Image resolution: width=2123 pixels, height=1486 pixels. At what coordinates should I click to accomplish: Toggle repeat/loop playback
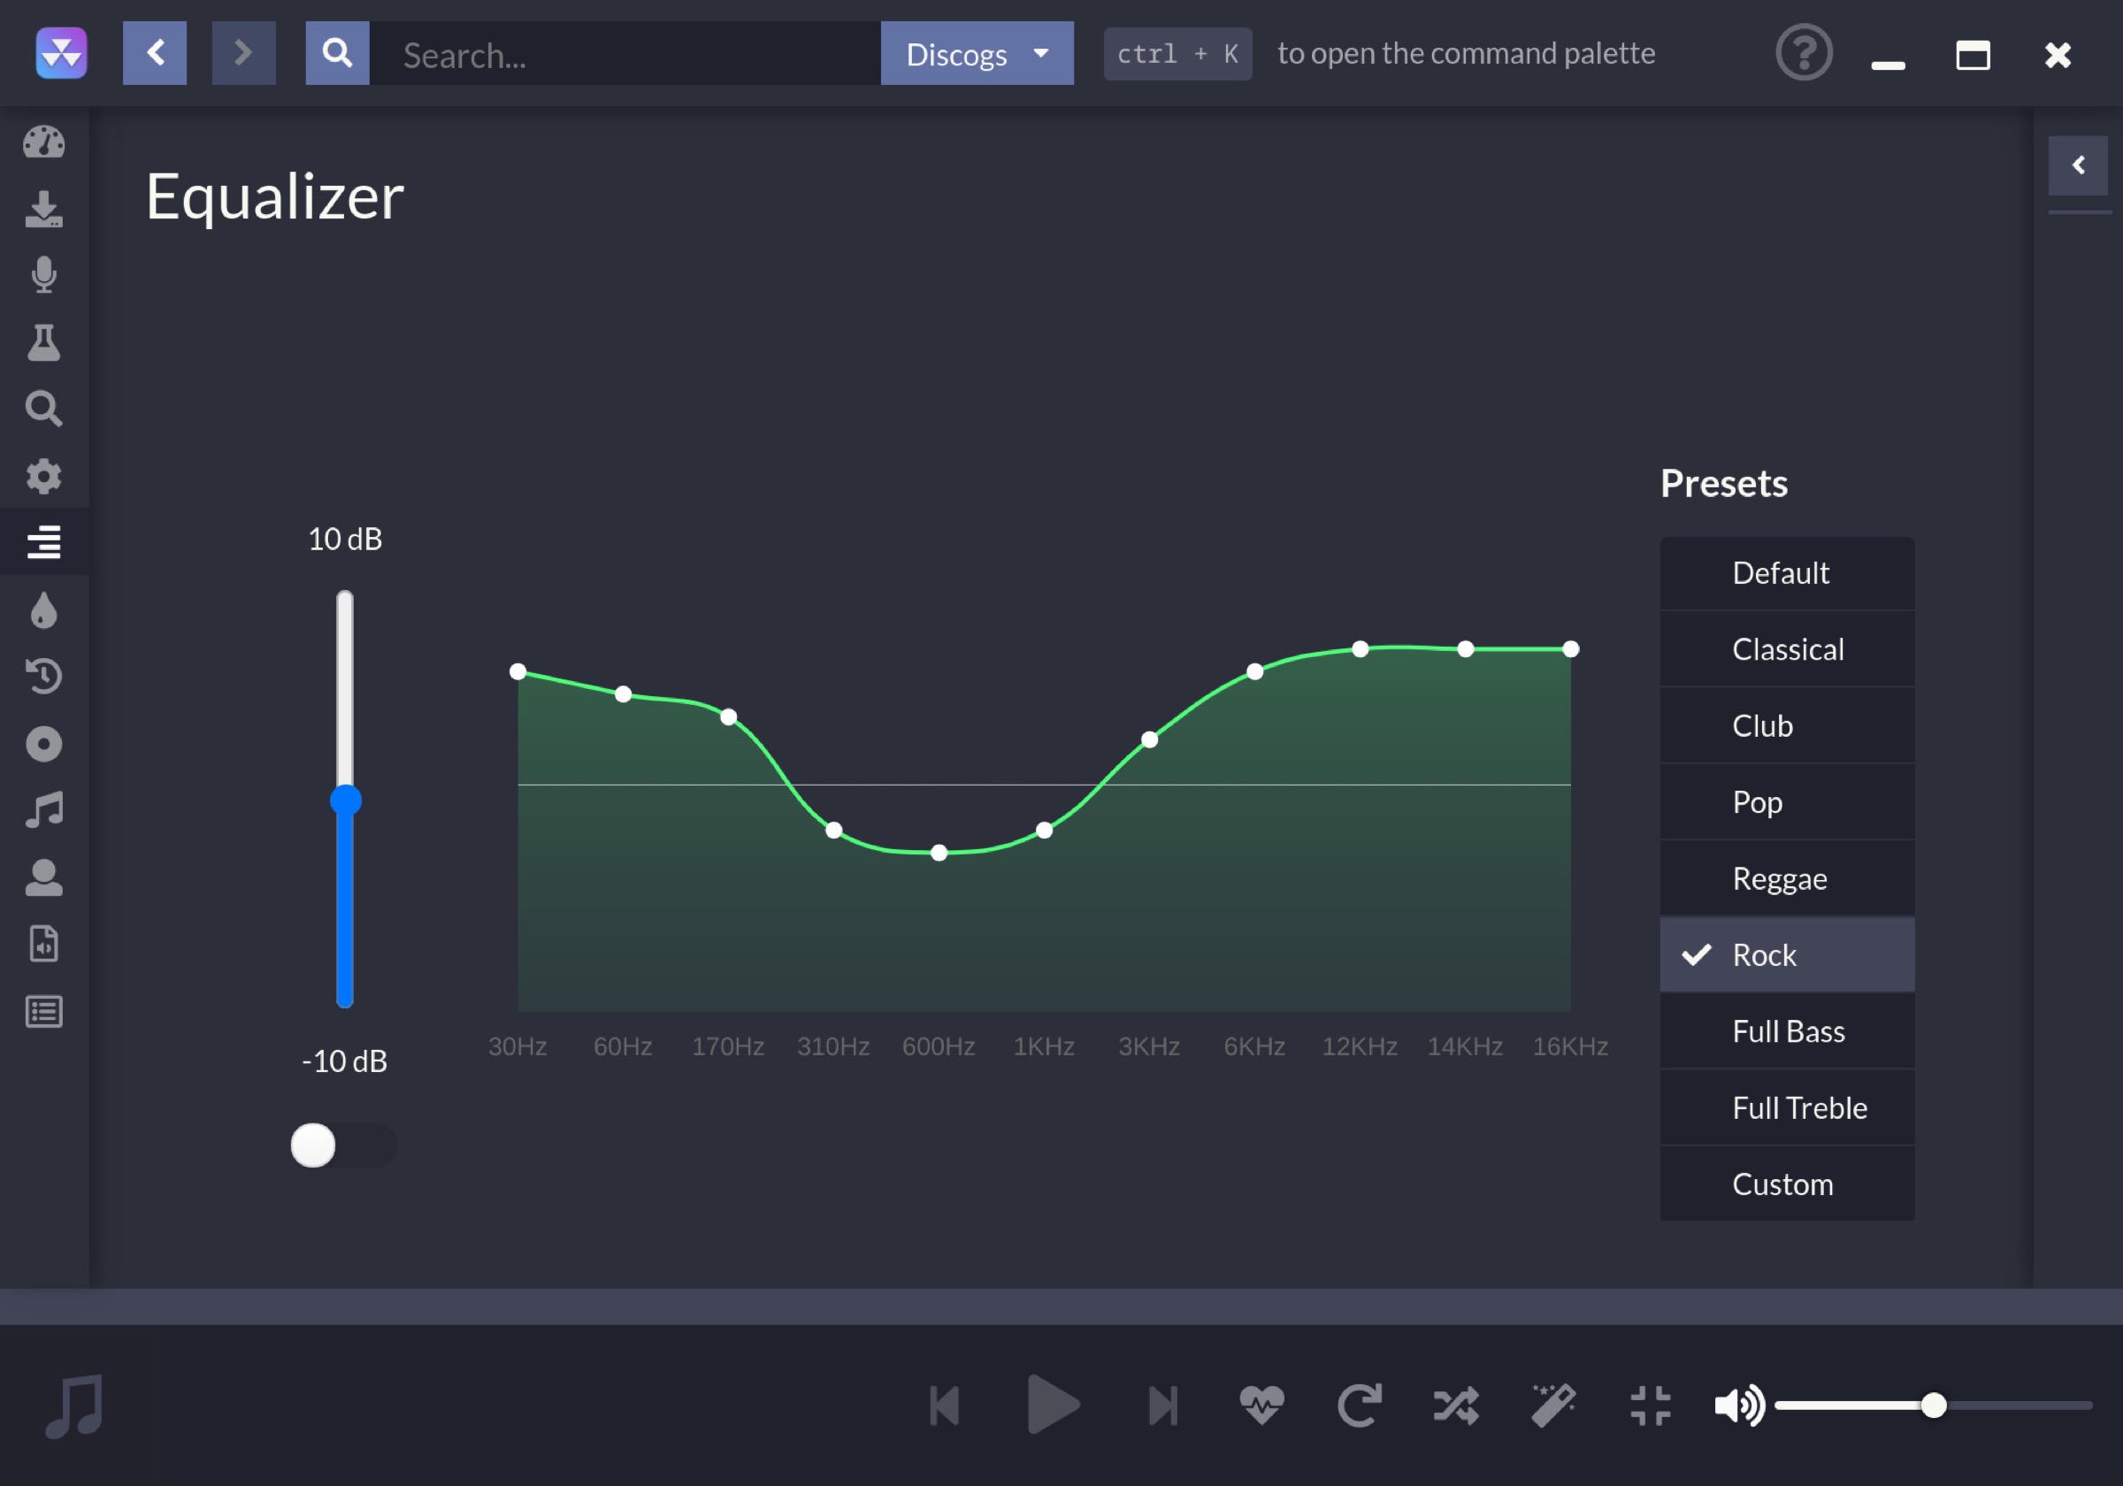point(1360,1405)
